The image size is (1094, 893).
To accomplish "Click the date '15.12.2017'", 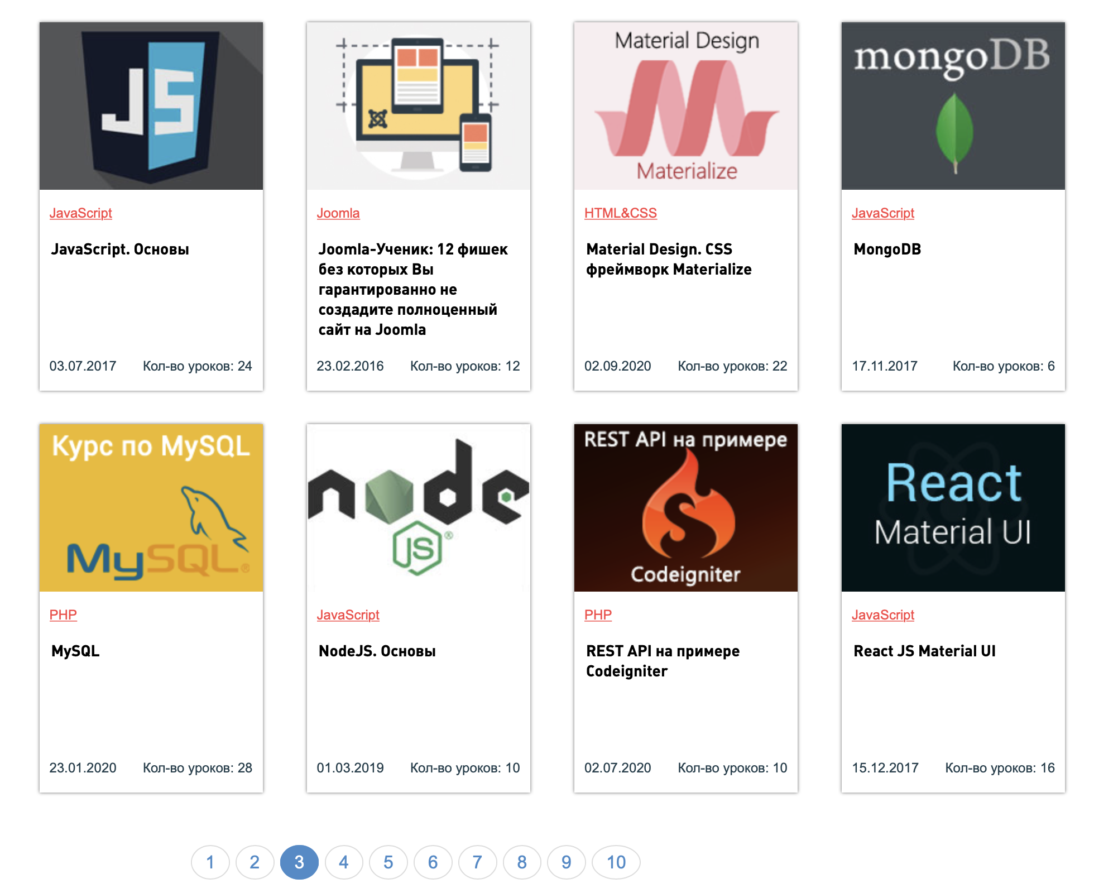I will [885, 768].
